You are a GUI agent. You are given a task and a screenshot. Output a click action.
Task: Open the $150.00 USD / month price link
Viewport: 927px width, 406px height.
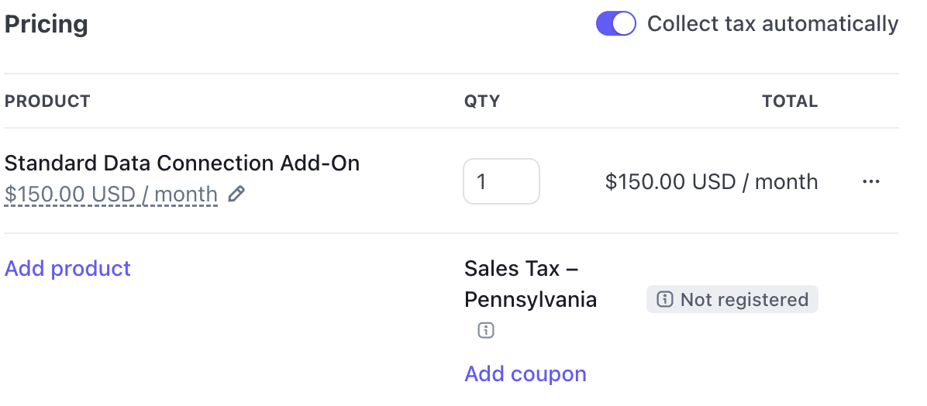point(111,194)
